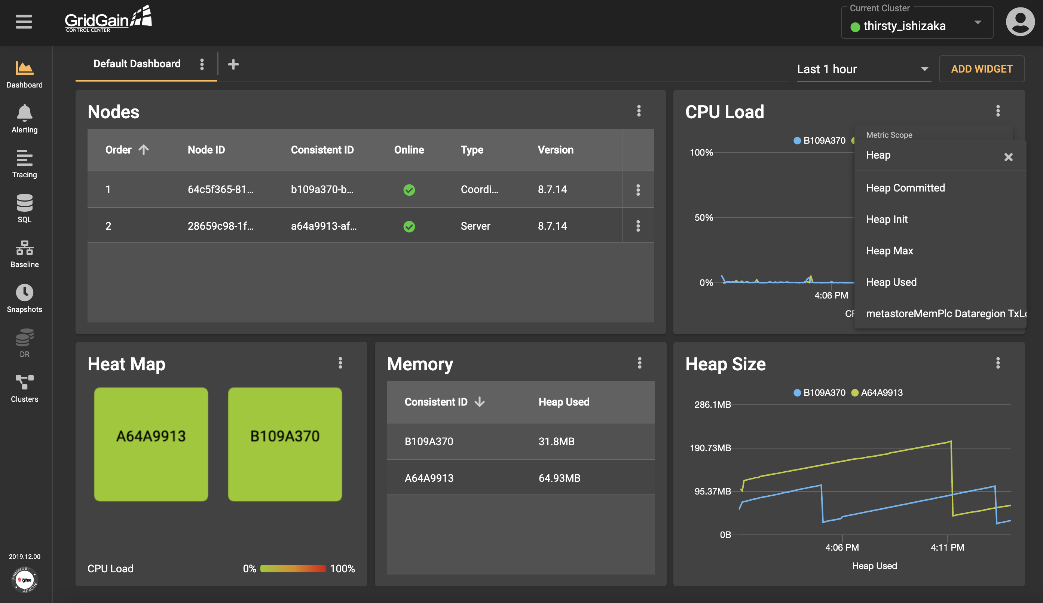Screen dimensions: 1043x603
Task: Click three-dot menu for Nodes widget
Action: coord(639,111)
